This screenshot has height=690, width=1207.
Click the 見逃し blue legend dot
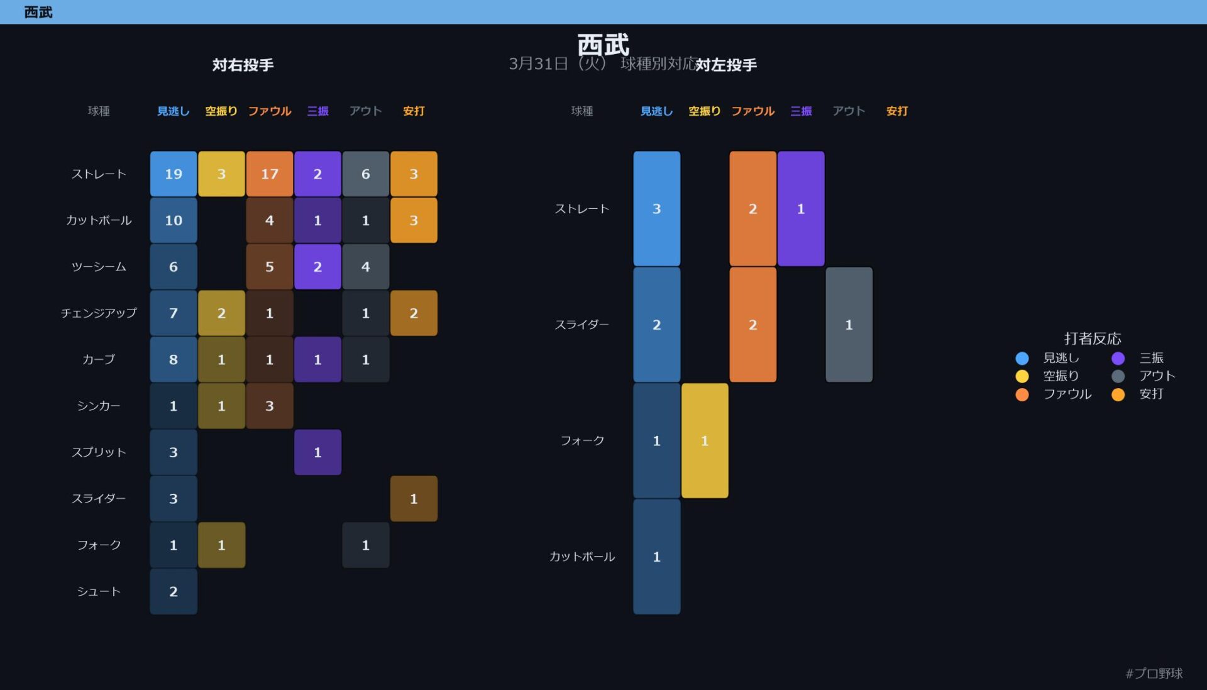(x=1022, y=358)
